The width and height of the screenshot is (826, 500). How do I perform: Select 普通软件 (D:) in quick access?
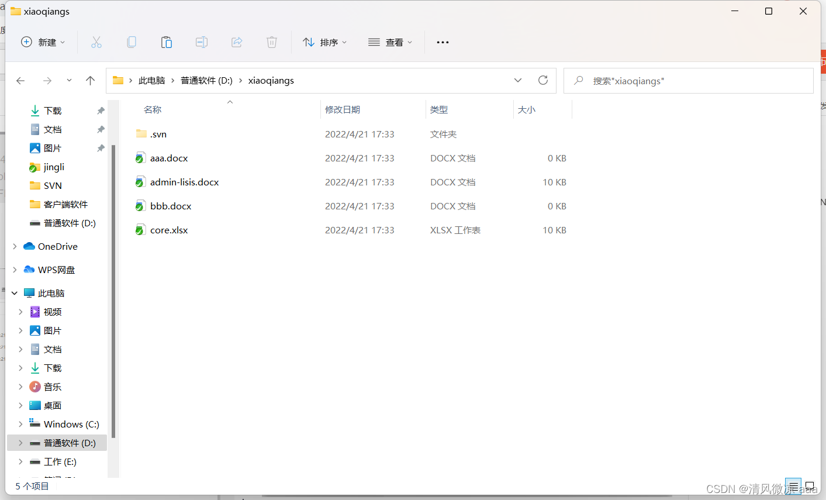pos(70,223)
